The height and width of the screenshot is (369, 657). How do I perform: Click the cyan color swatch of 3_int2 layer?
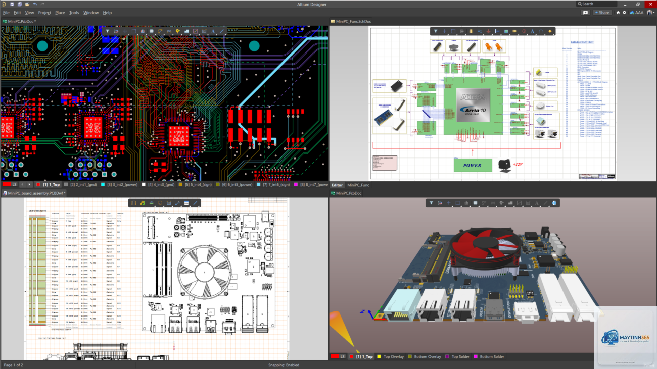(103, 185)
